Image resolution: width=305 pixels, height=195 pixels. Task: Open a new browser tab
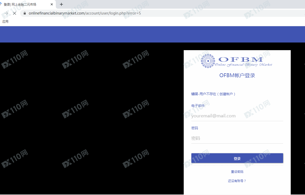pyautogui.click(x=61, y=4)
